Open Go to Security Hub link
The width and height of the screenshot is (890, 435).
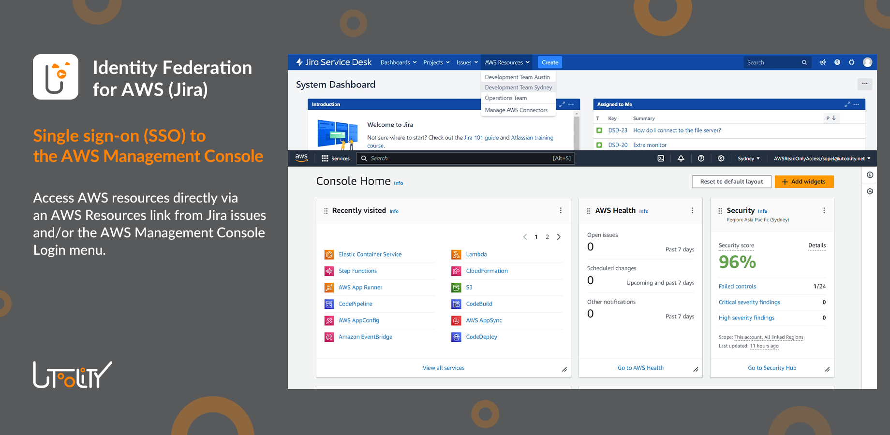pos(772,368)
